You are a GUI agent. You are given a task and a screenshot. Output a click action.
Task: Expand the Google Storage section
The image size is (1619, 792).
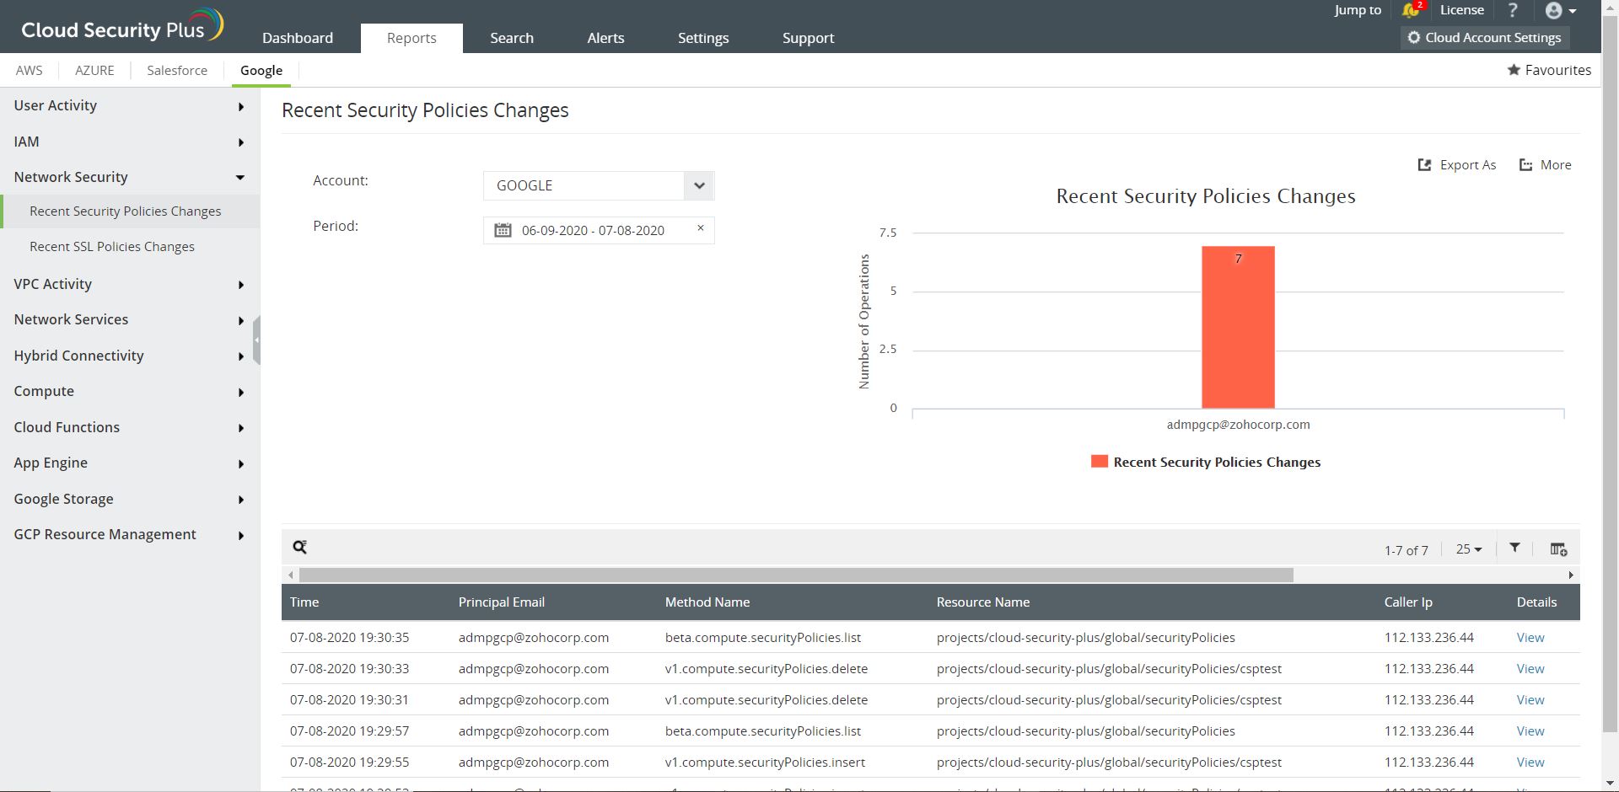[130, 499]
